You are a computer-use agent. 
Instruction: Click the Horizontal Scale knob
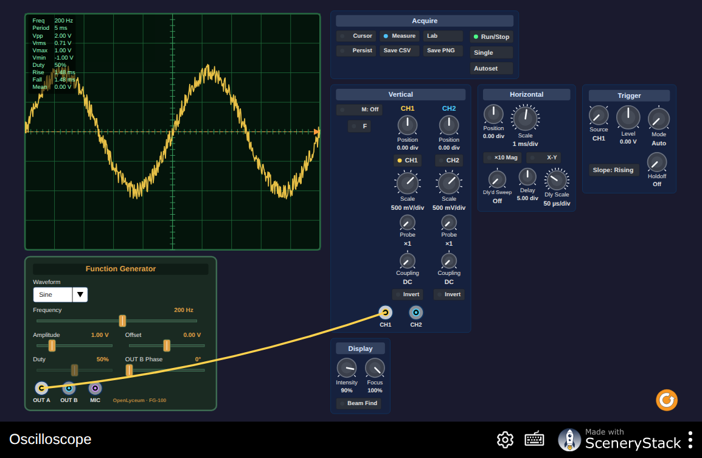pyautogui.click(x=525, y=118)
